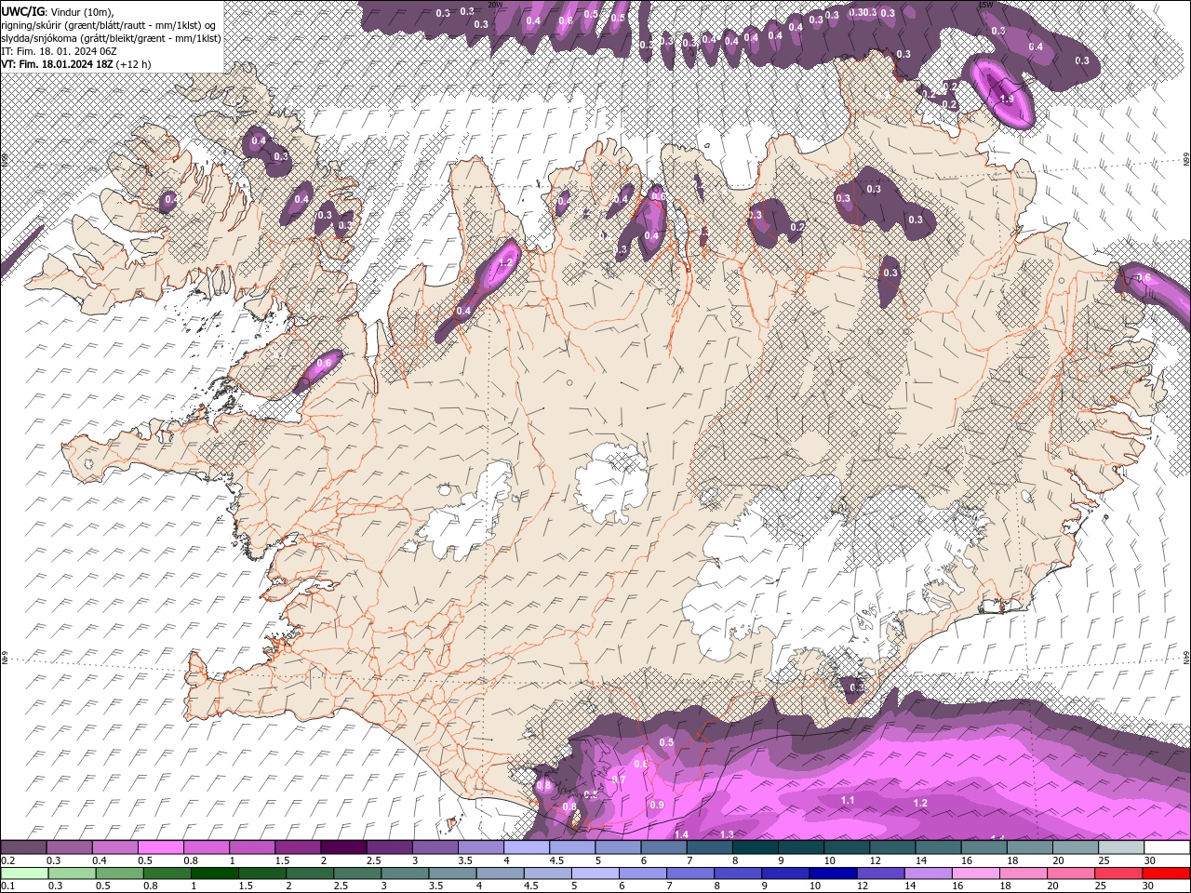Screen dimensions: 1191x893
Task: Click the 'UWC/IG: Vindur (10m)' title line
Action: (x=58, y=11)
